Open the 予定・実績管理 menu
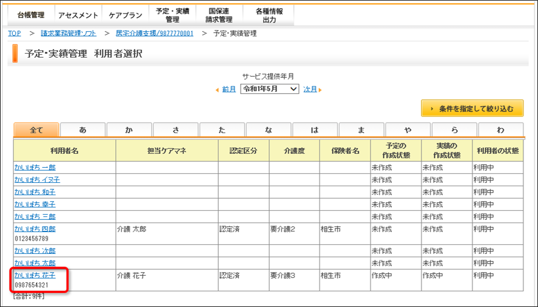This screenshot has height=307, width=538. point(172,16)
